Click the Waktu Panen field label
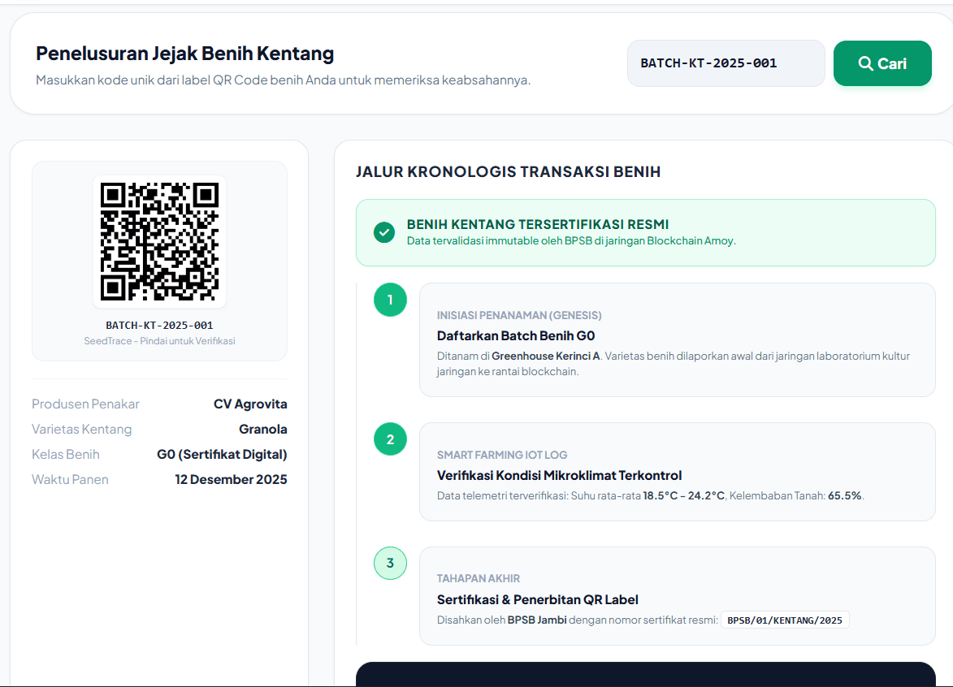Viewport: 953px width, 687px height. 70,479
